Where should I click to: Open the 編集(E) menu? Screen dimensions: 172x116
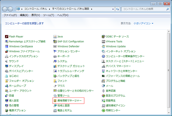click(24, 15)
